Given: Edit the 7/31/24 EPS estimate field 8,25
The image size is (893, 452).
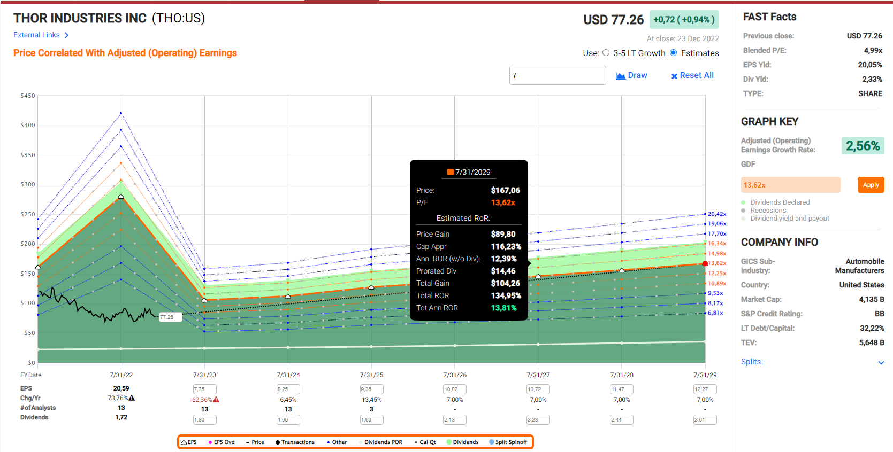Looking at the screenshot, I should pyautogui.click(x=288, y=389).
